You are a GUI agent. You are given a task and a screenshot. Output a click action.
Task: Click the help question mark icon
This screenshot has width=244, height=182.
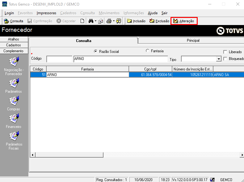[x=119, y=21]
